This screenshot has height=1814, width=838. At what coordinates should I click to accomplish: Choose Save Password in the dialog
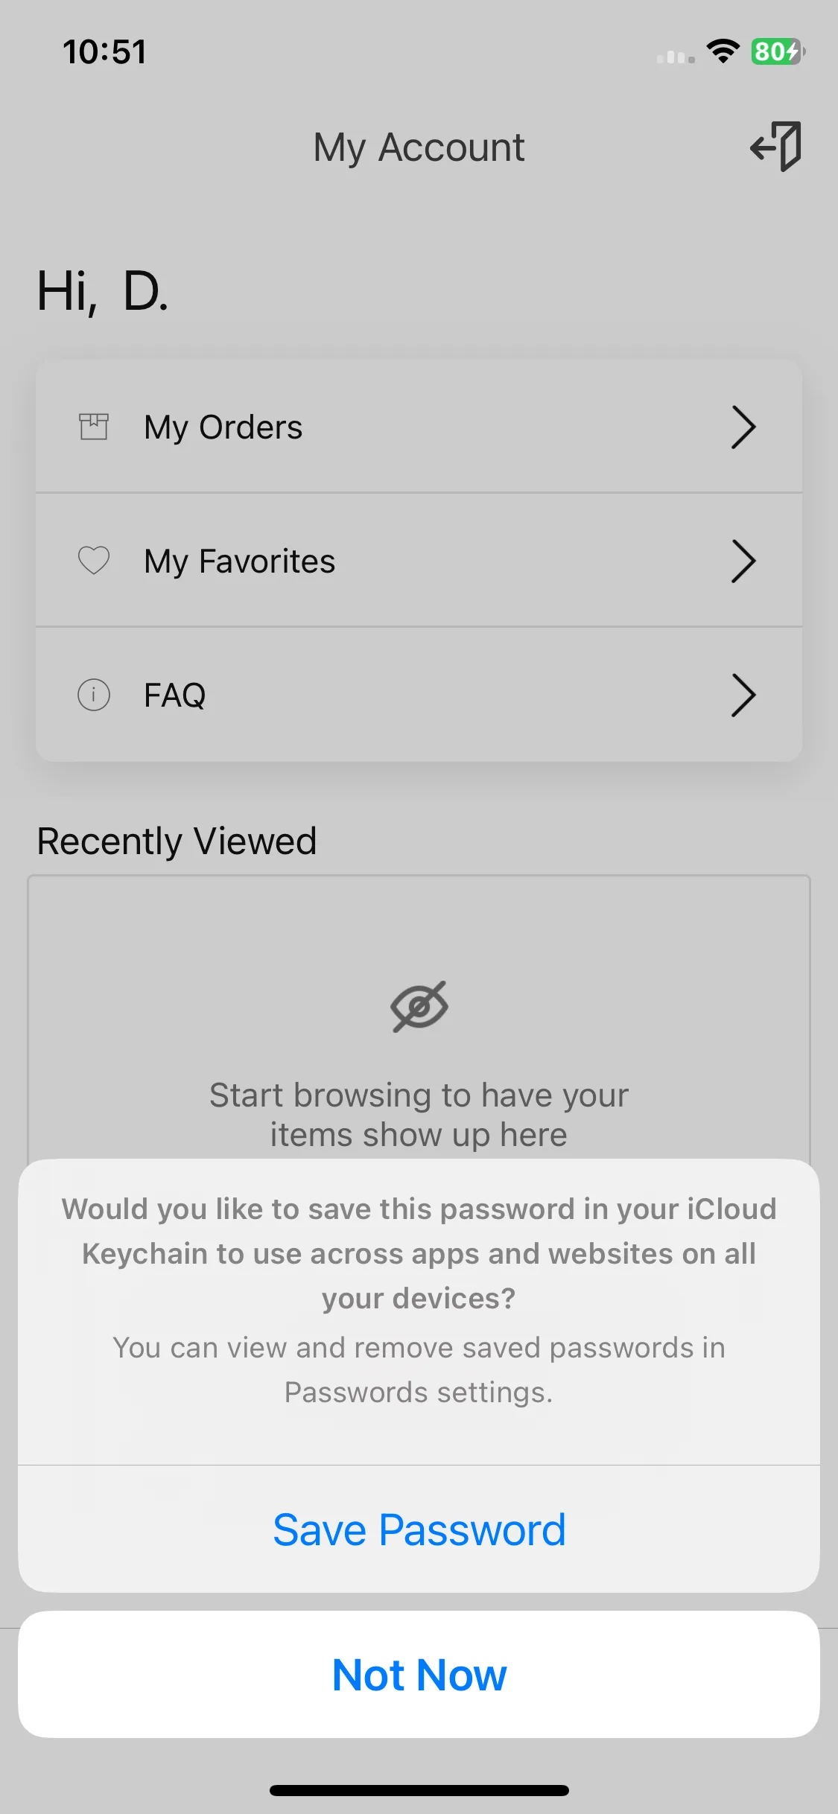pyautogui.click(x=419, y=1530)
